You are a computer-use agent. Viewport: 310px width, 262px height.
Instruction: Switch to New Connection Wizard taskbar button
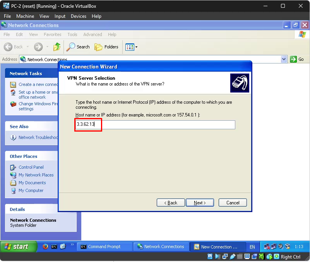(218, 247)
